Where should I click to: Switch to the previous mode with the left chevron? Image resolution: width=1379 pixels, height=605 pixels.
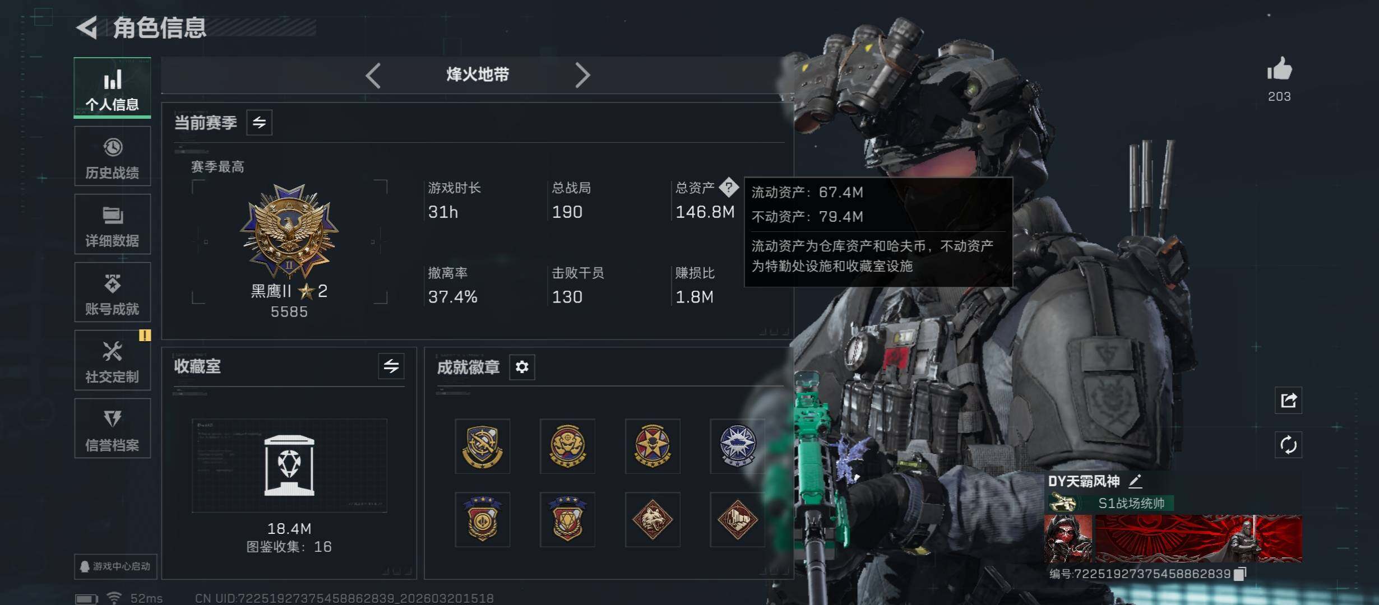point(373,75)
